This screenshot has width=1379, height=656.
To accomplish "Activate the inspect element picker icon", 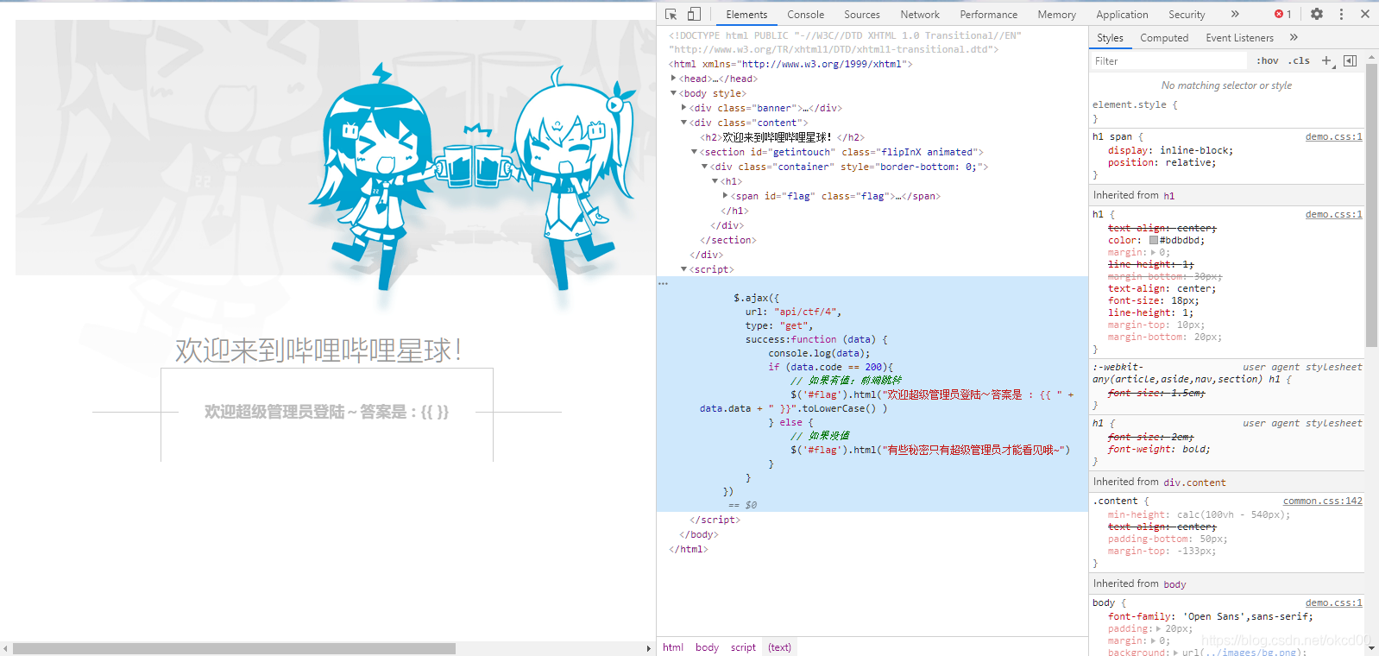I will (x=671, y=14).
